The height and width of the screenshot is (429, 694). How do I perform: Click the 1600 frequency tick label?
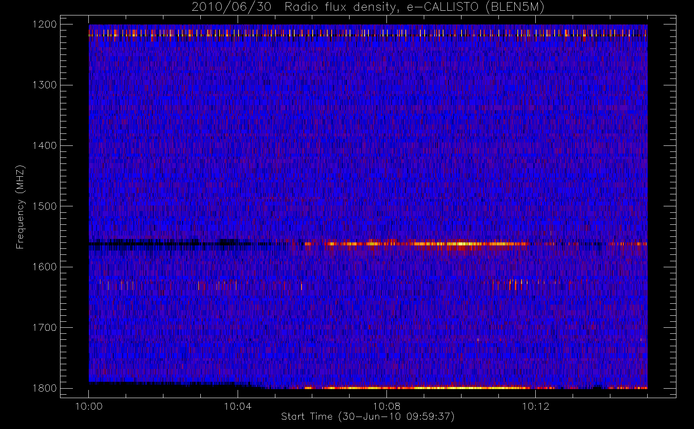point(45,267)
